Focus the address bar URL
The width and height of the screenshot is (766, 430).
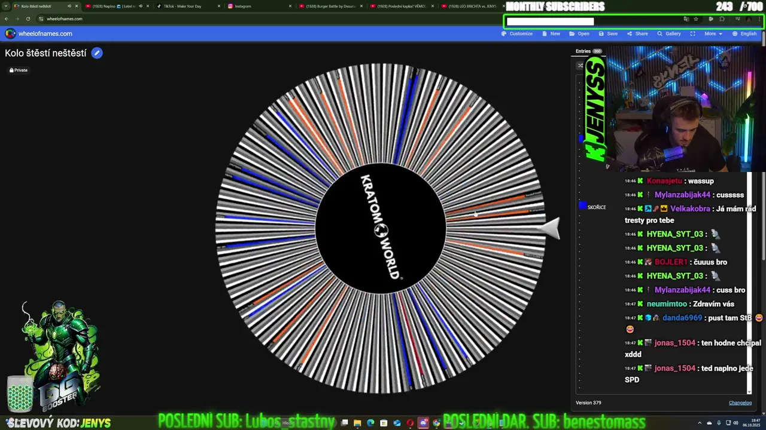click(x=65, y=19)
